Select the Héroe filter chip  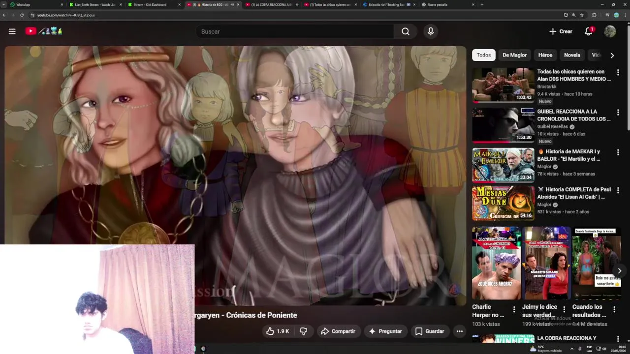(545, 55)
